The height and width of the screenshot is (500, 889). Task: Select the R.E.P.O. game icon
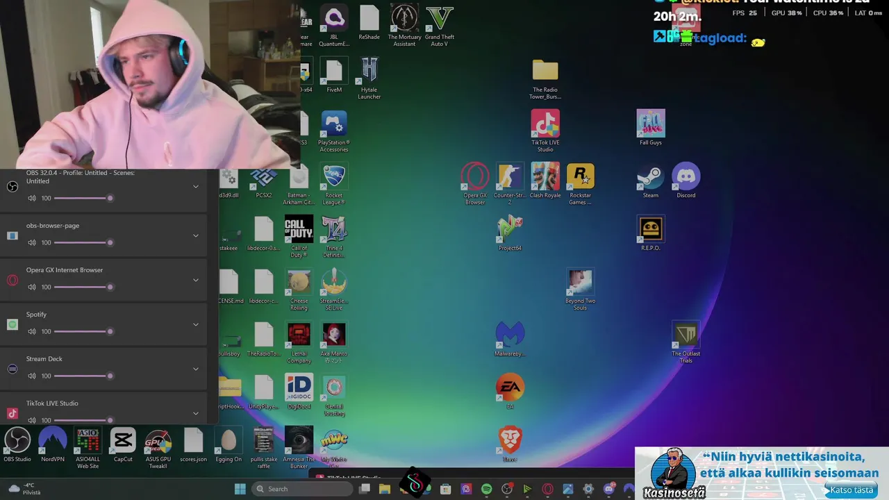click(651, 233)
